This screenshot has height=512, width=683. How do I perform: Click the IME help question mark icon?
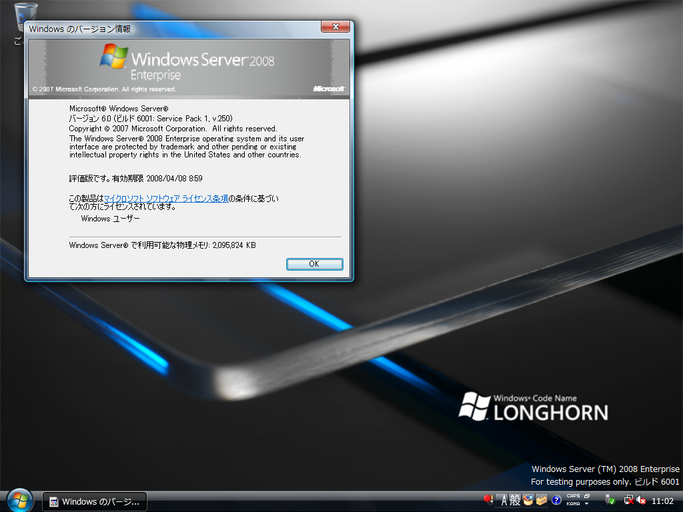pyautogui.click(x=556, y=500)
